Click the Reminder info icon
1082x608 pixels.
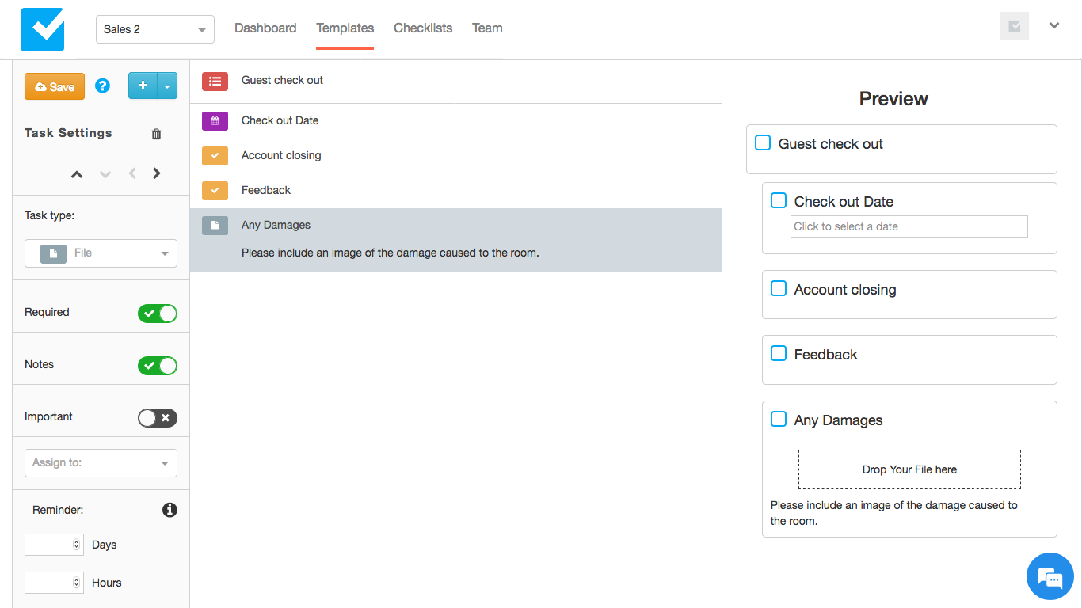[170, 510]
